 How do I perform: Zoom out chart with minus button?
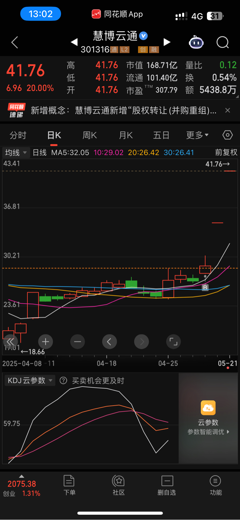(x=77, y=341)
